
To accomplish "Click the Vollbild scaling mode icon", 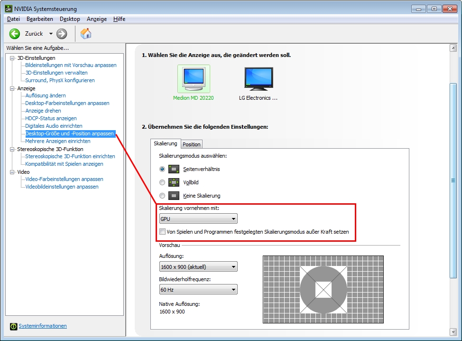I will coord(174,182).
